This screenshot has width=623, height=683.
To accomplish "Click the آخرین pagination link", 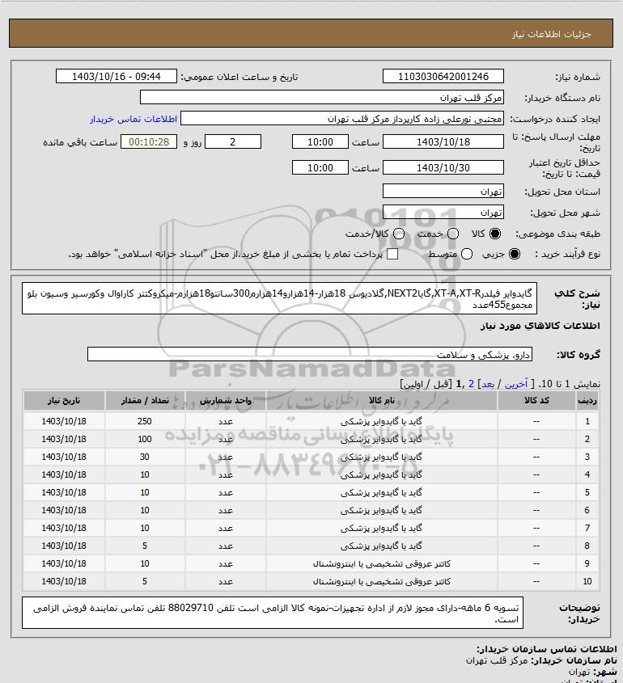I will [x=516, y=384].
